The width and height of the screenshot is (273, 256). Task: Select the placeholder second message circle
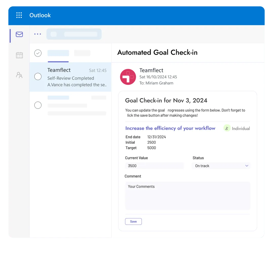pyautogui.click(x=38, y=105)
